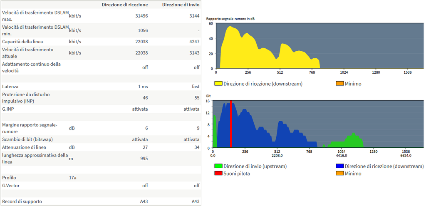Select the 'Direzione di invio' column header

[x=181, y=5]
